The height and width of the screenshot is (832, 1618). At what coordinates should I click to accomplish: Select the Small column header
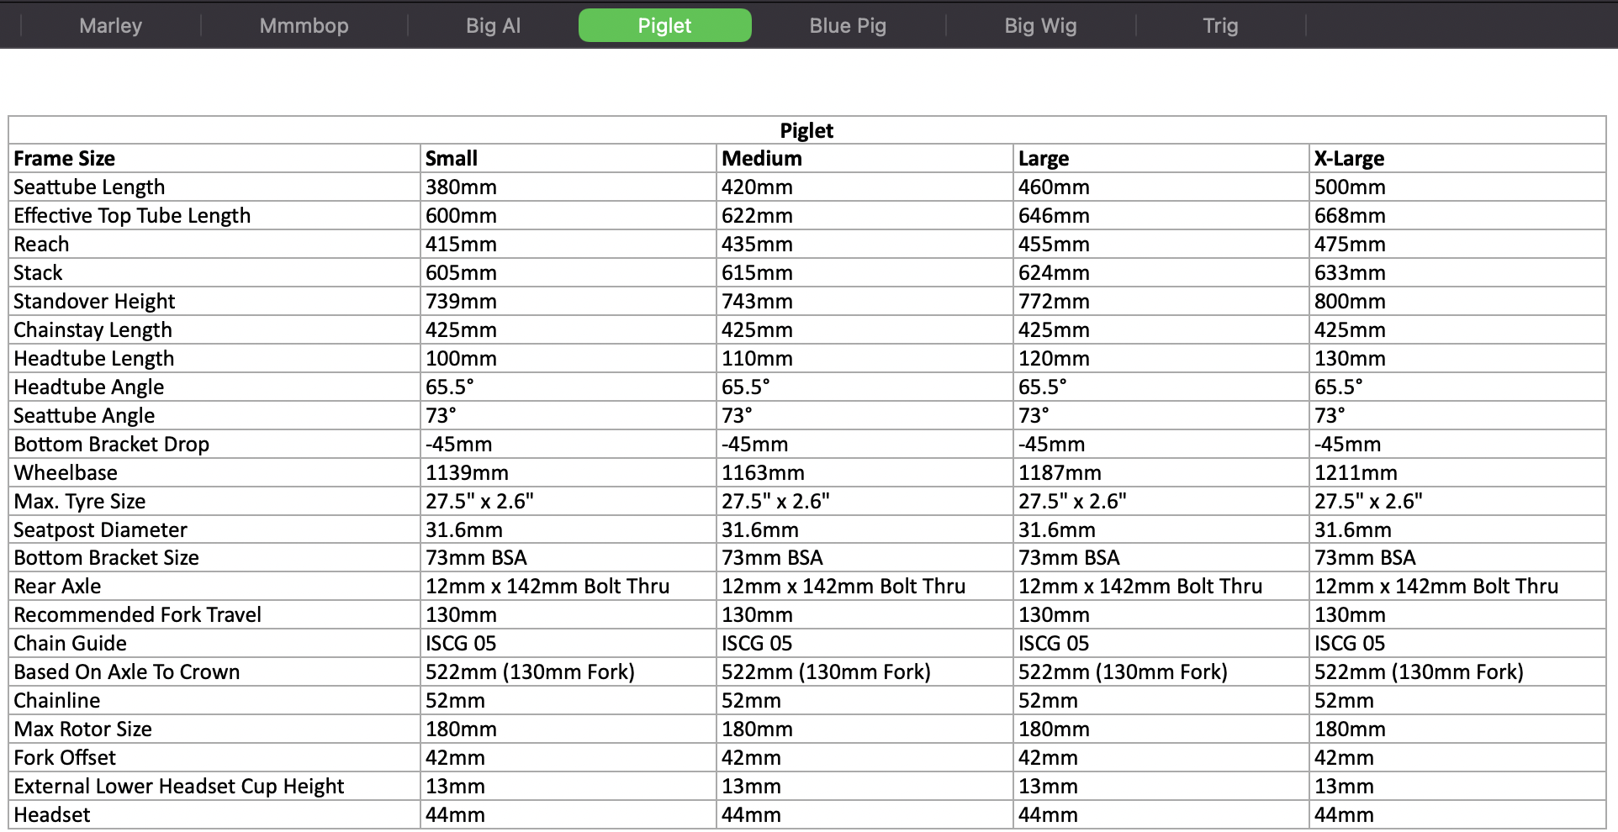click(x=452, y=159)
